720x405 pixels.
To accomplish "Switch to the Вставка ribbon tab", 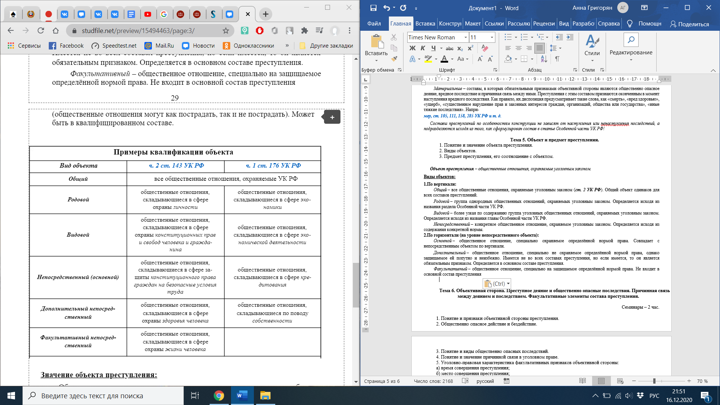I will tap(425, 24).
